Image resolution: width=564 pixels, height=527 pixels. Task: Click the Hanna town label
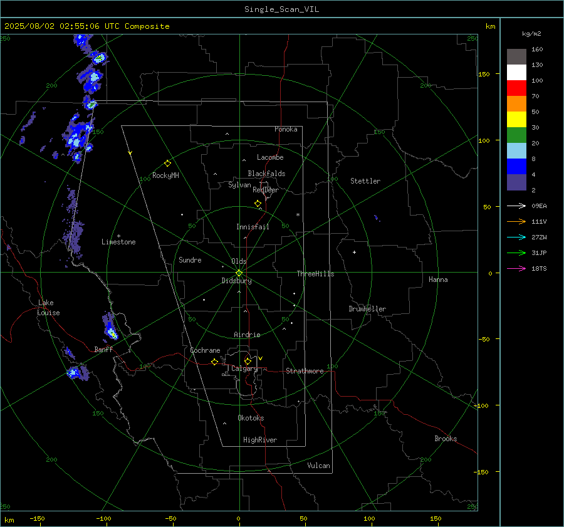pyautogui.click(x=438, y=279)
